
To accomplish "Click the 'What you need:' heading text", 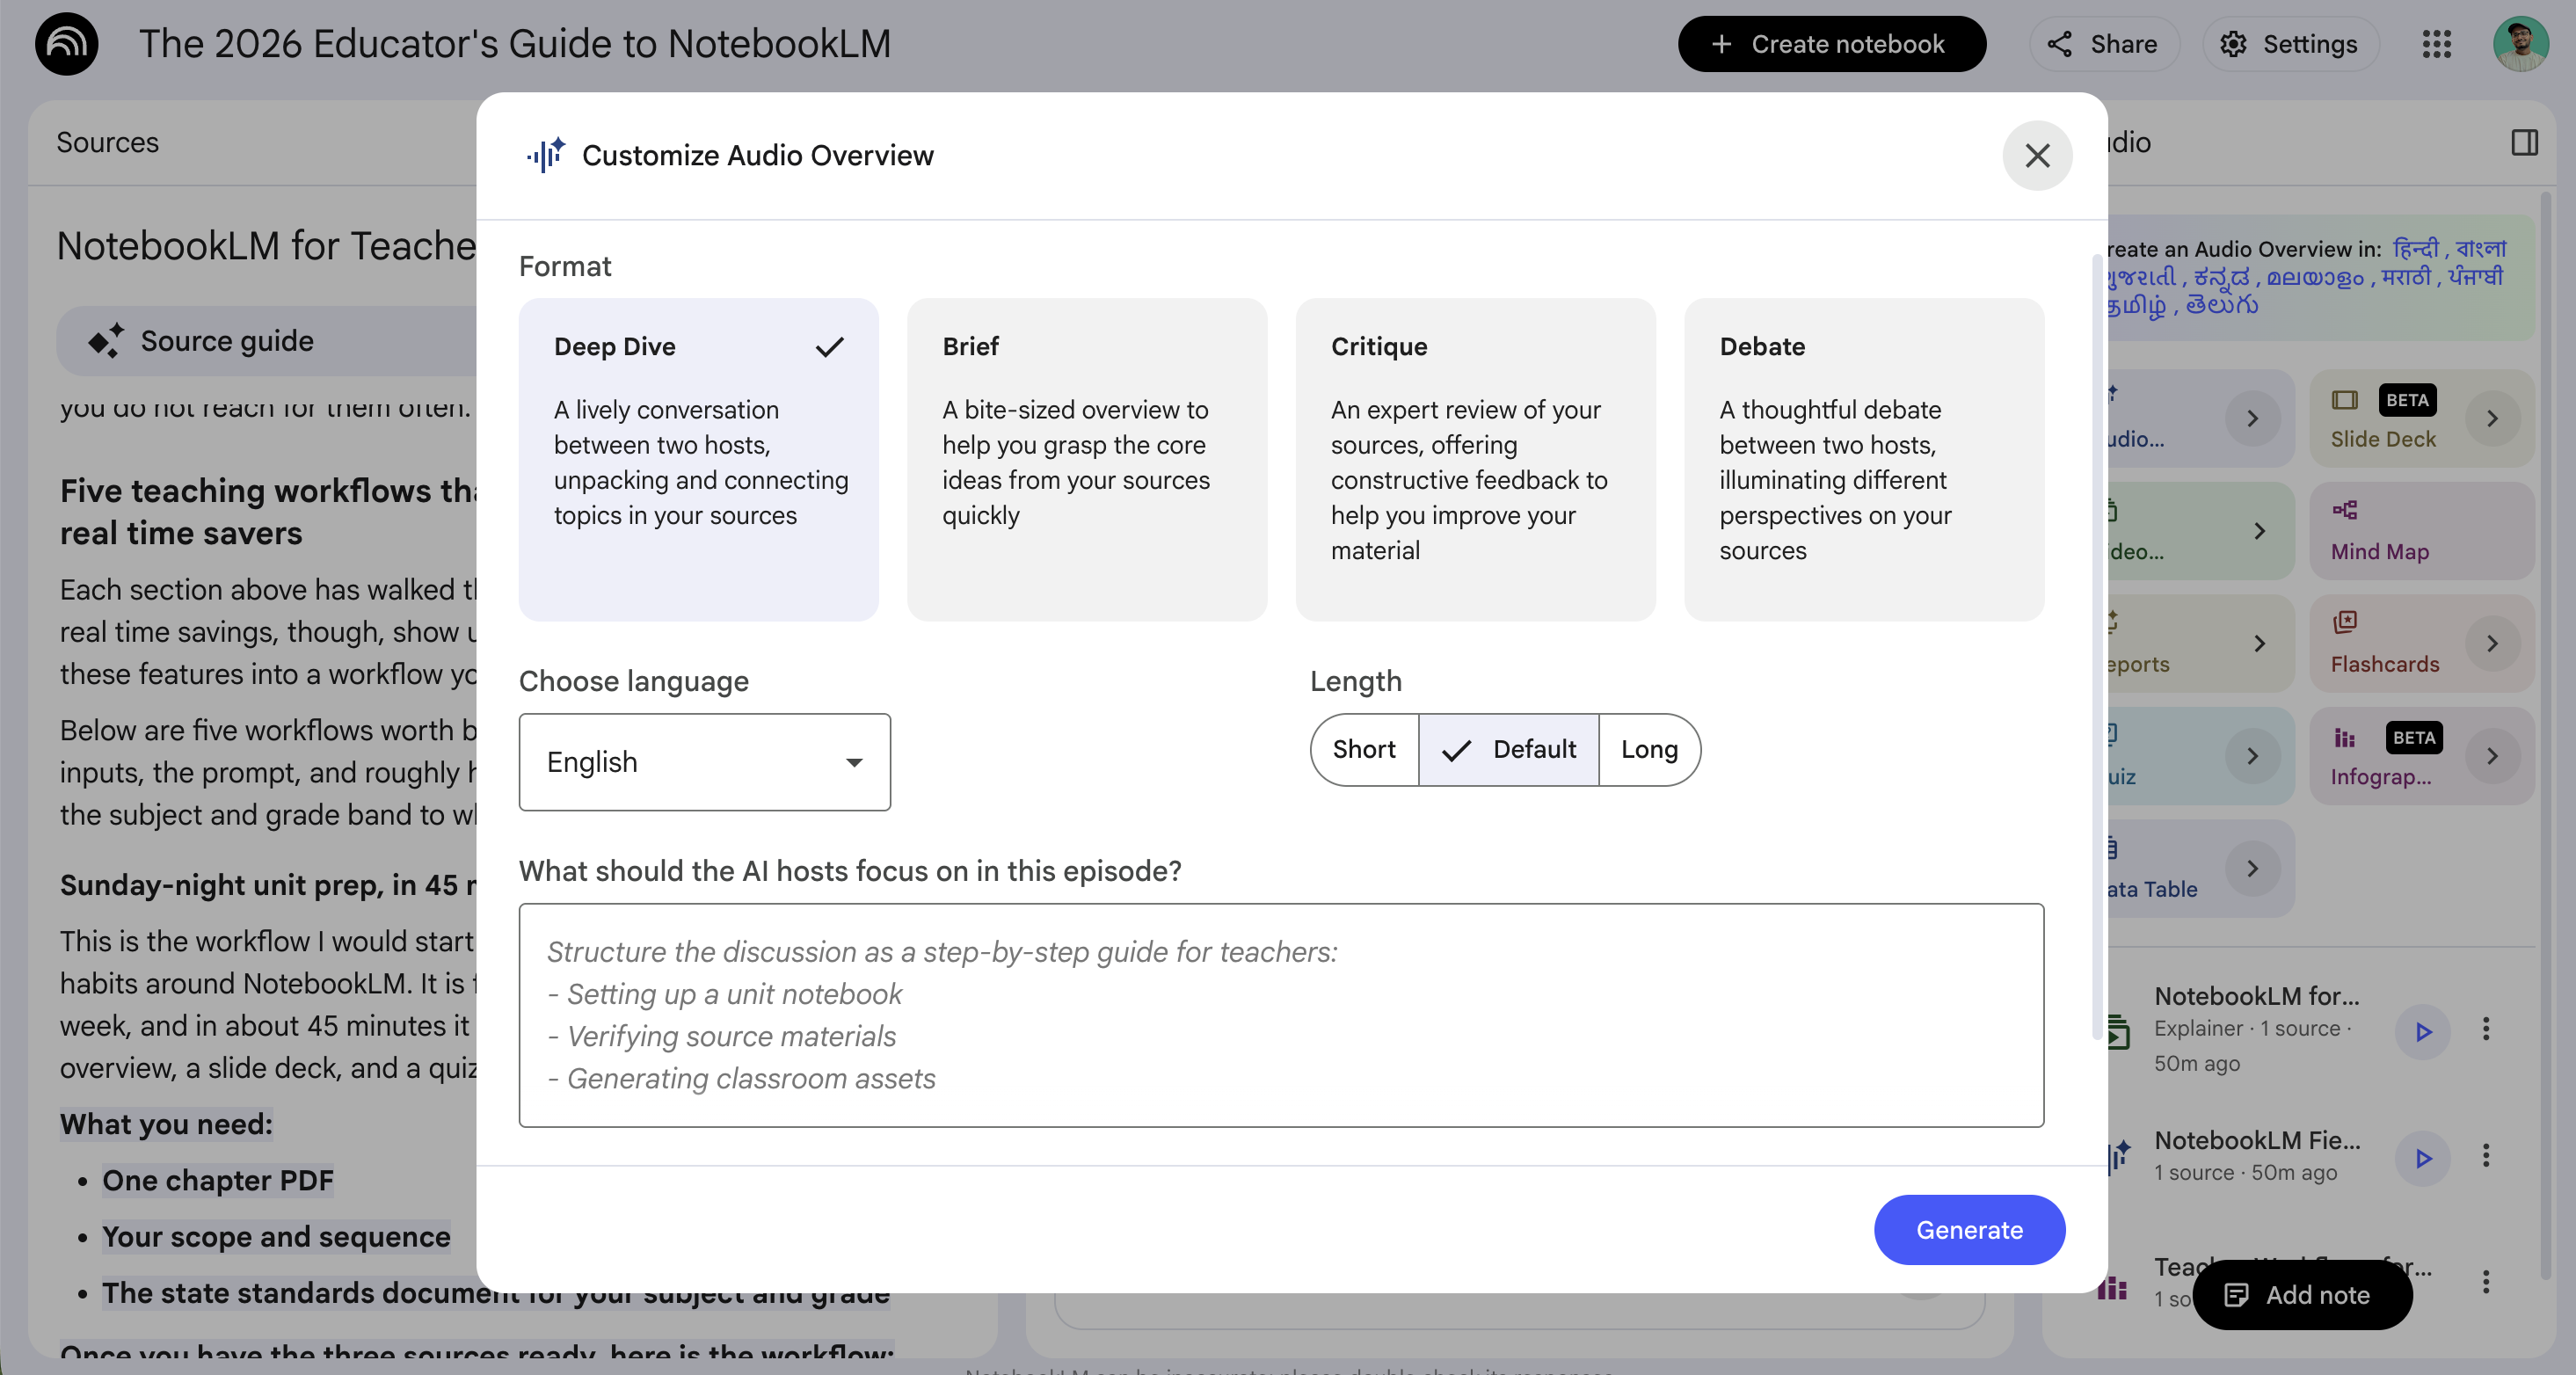I will pos(166,1124).
